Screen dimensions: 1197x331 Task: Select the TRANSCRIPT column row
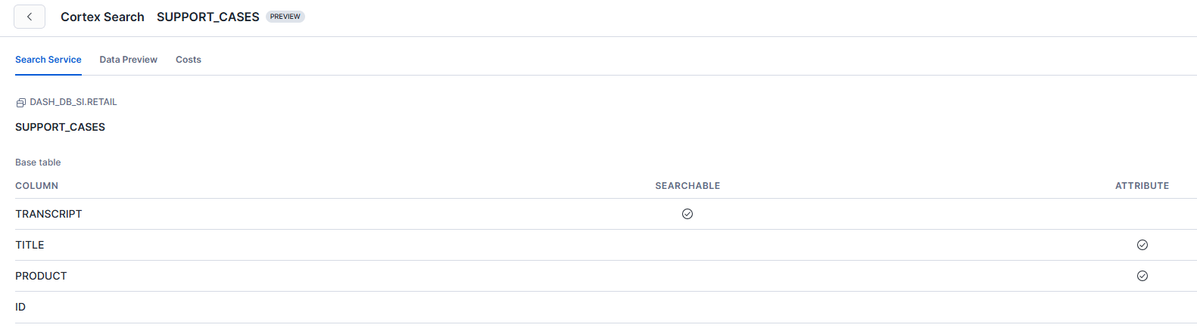(49, 214)
